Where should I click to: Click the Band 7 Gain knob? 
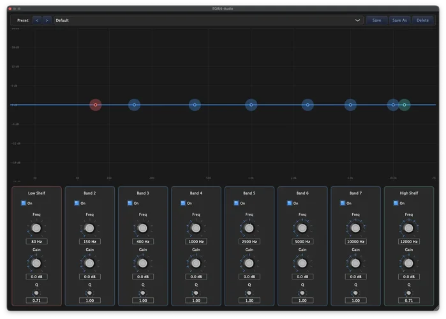pos(355,263)
